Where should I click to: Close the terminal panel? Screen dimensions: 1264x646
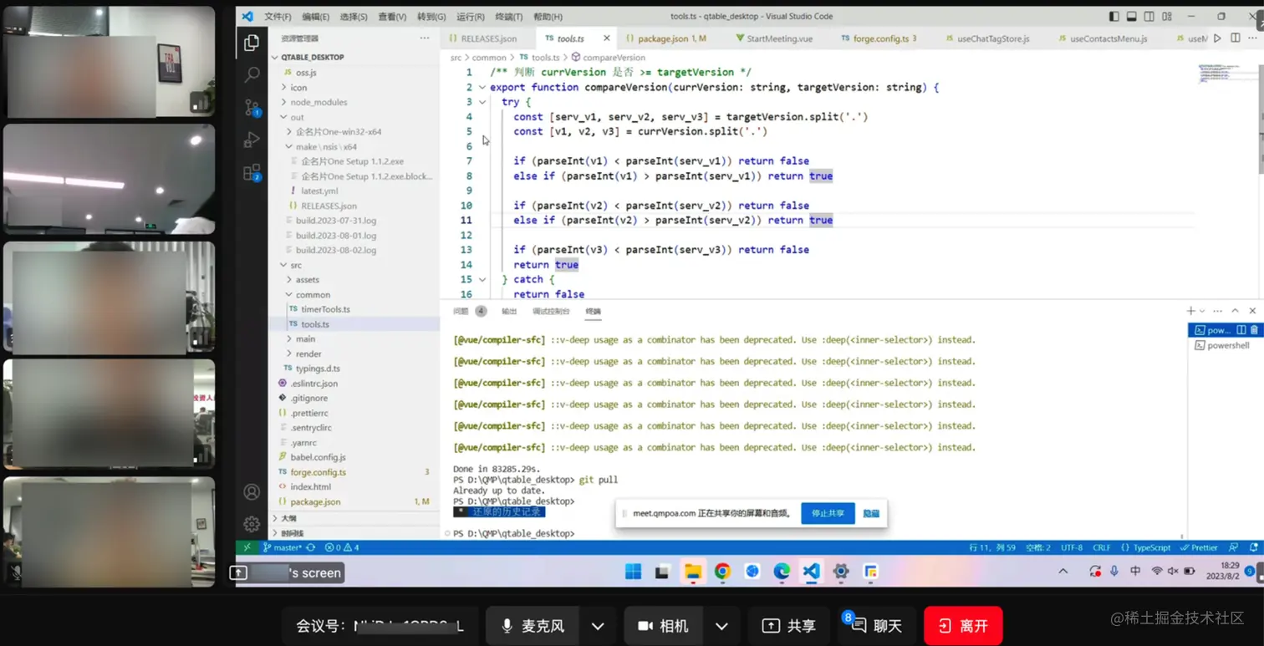pos(1252,311)
